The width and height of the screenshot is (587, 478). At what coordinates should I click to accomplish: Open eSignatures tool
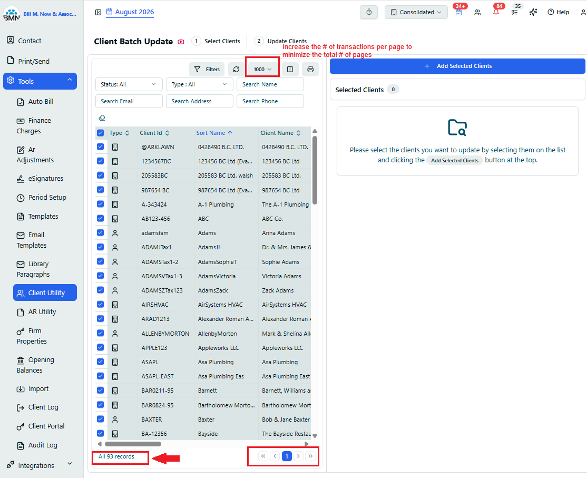click(41, 179)
